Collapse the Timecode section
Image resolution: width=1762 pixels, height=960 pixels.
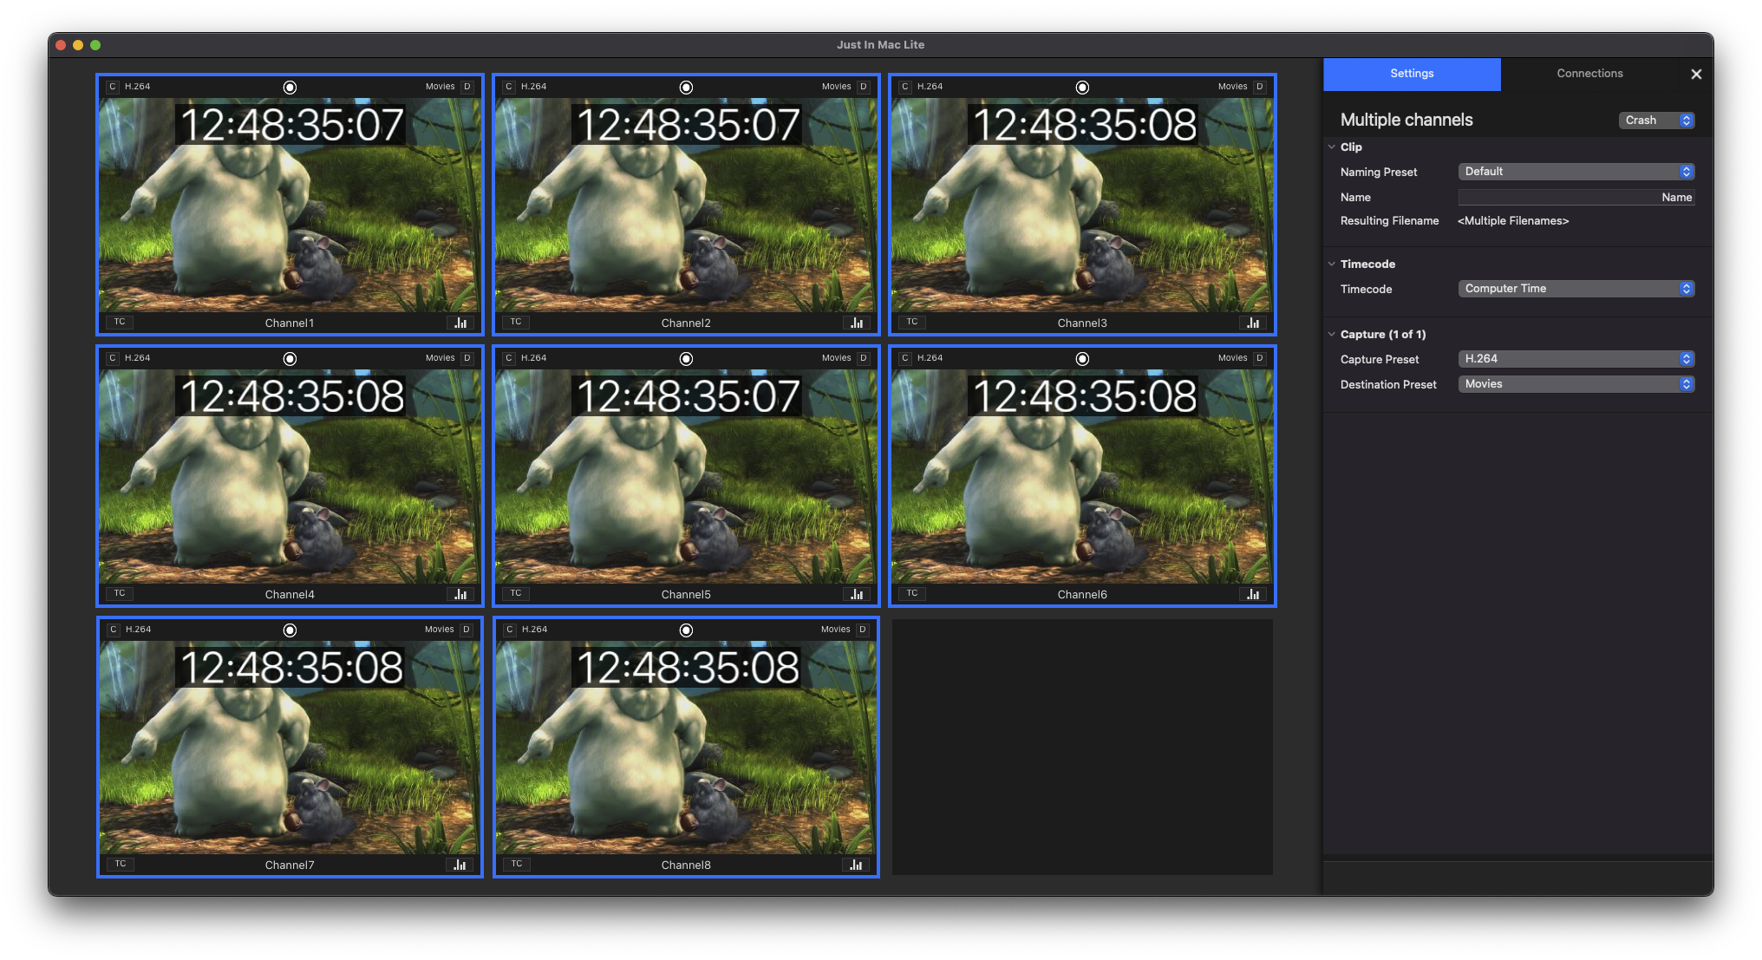tap(1332, 264)
